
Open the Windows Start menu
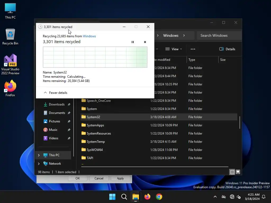point(112,197)
